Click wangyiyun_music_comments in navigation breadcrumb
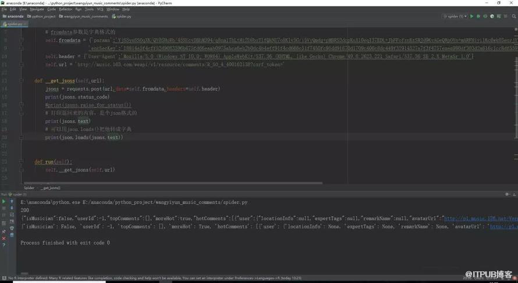The image size is (518, 283). click(84, 16)
